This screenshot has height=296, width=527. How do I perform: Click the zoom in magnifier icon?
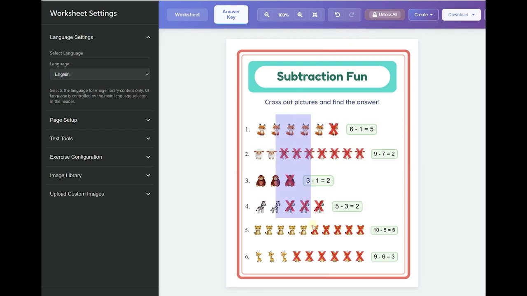tap(300, 15)
